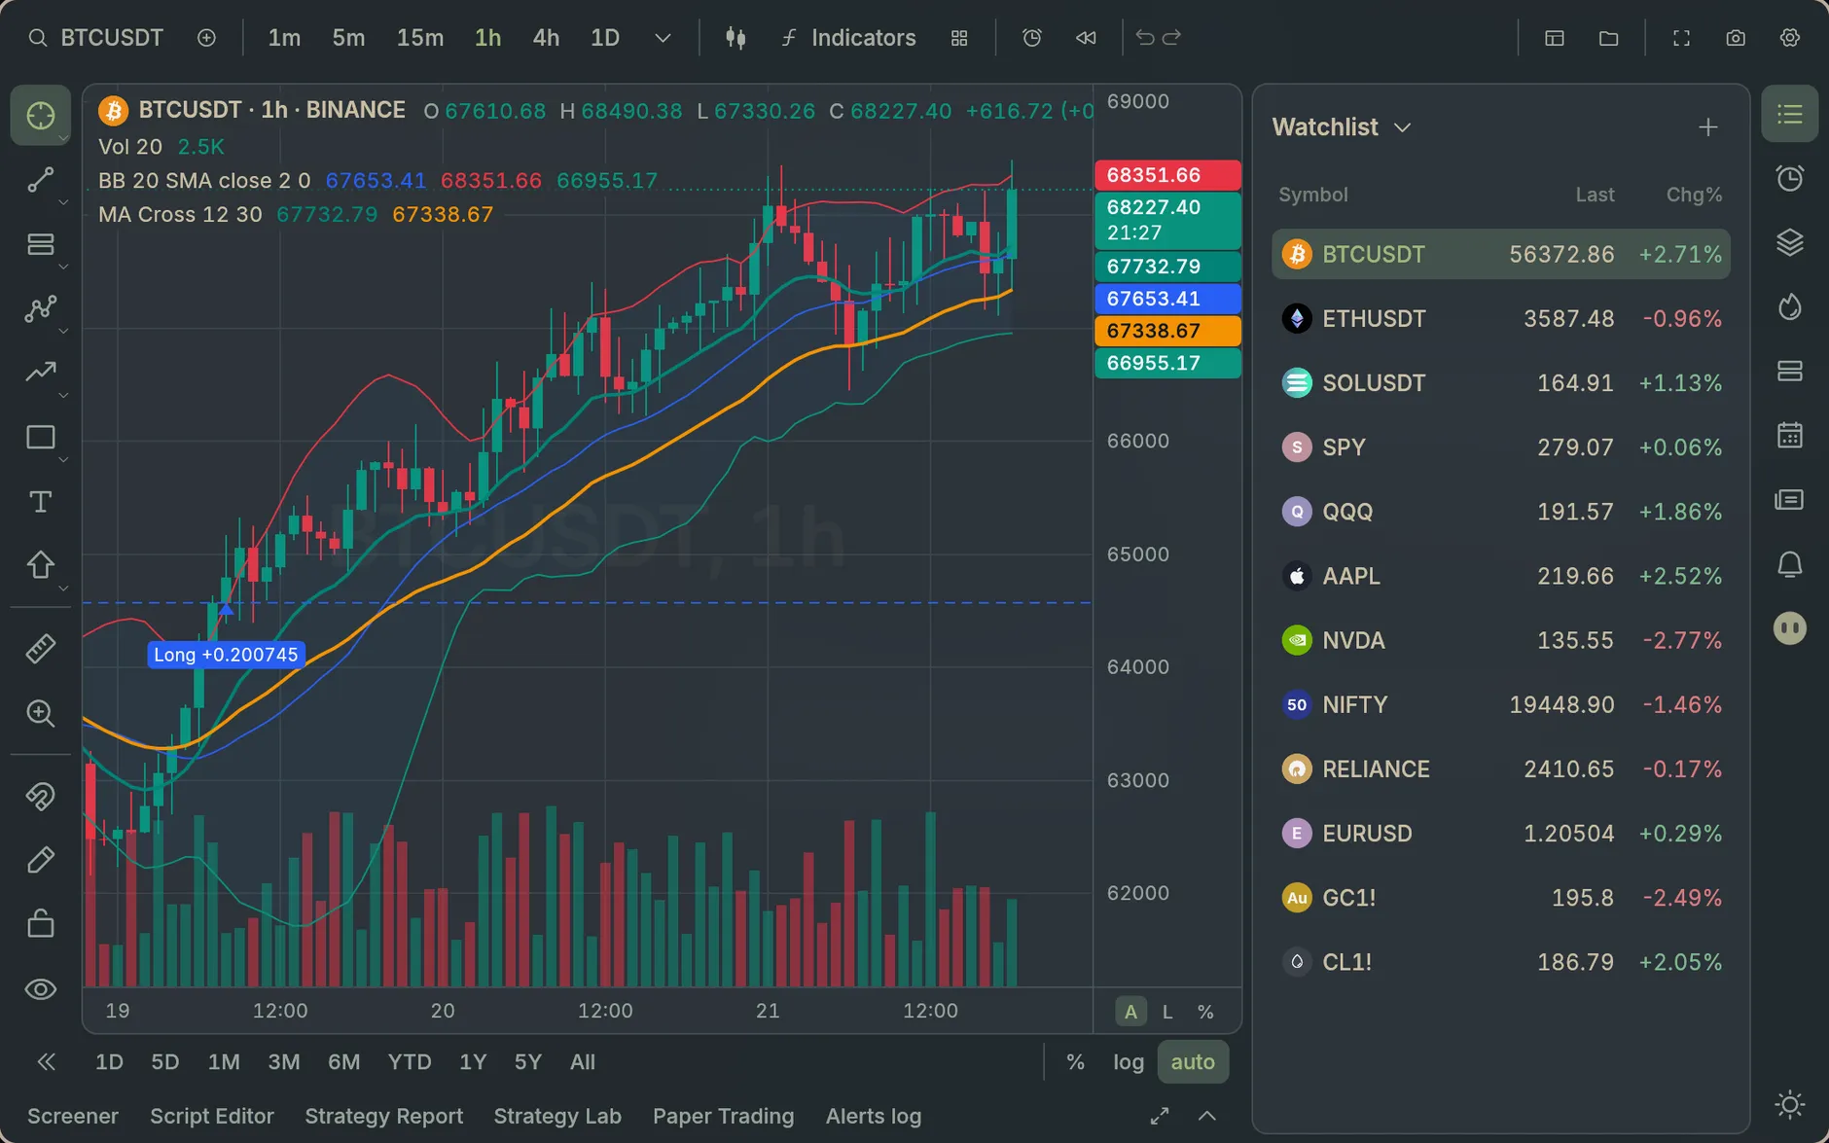Open the hotlists flame icon in right sidebar
Image resolution: width=1829 pixels, height=1143 pixels.
click(x=1790, y=307)
